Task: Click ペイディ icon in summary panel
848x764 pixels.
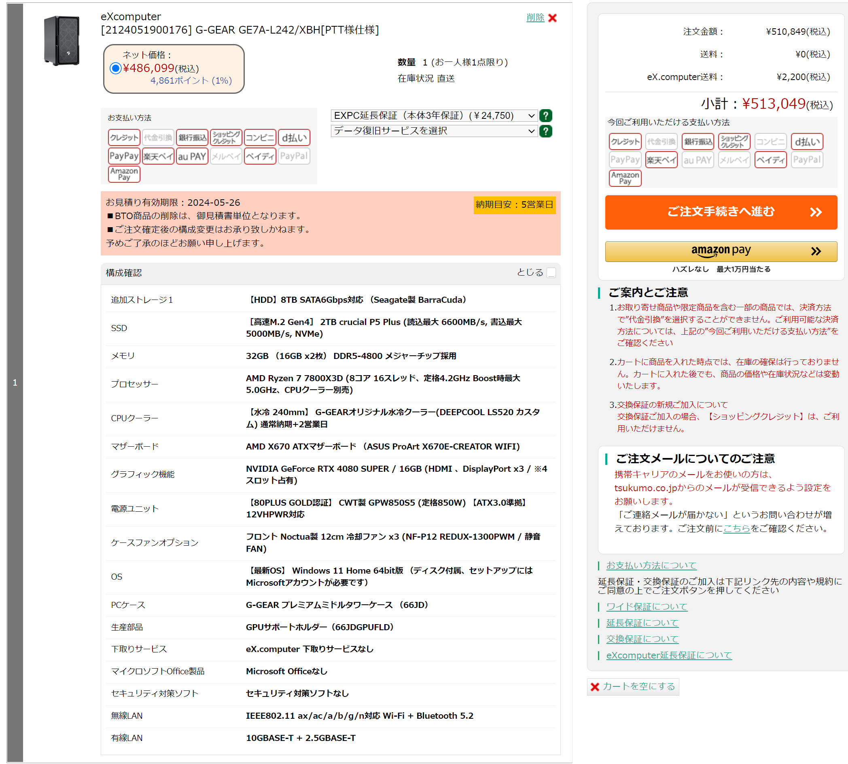Action: [x=770, y=160]
